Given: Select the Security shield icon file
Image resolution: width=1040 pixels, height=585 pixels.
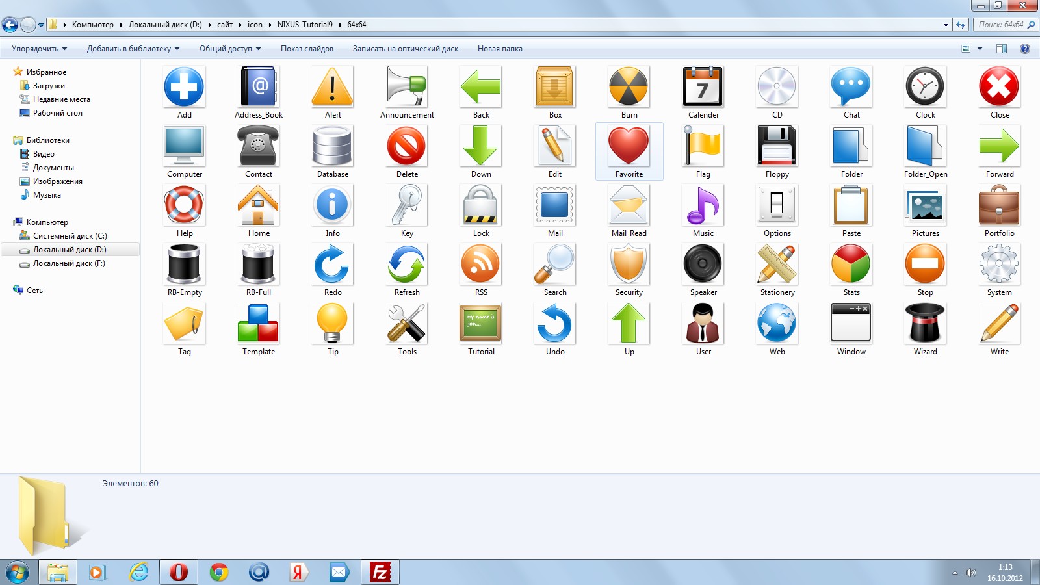Looking at the screenshot, I should tap(629, 270).
